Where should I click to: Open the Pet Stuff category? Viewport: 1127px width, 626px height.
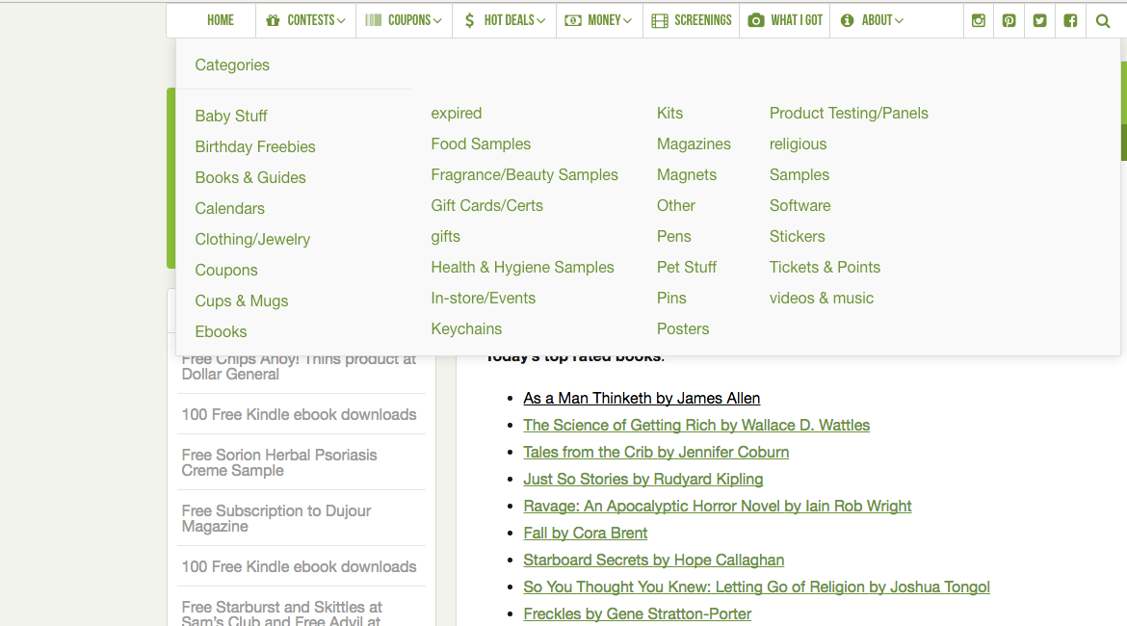coord(687,268)
